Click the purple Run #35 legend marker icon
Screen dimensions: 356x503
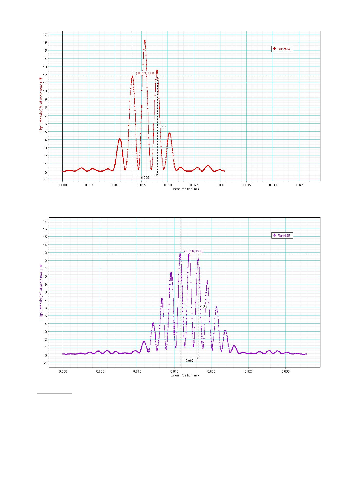pos(274,235)
